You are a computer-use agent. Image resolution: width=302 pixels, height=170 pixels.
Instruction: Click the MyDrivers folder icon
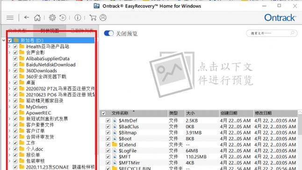tap(22, 106)
